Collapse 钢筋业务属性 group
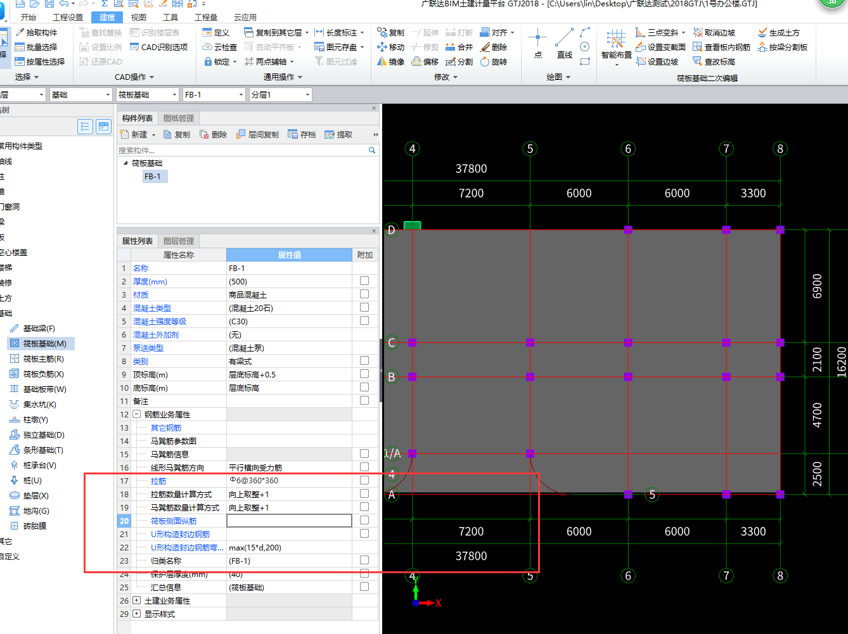Screen dimensions: 848x634 coord(136,414)
